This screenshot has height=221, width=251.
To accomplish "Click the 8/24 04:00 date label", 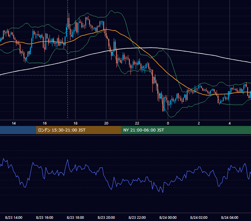I will pyautogui.click(x=230, y=217).
